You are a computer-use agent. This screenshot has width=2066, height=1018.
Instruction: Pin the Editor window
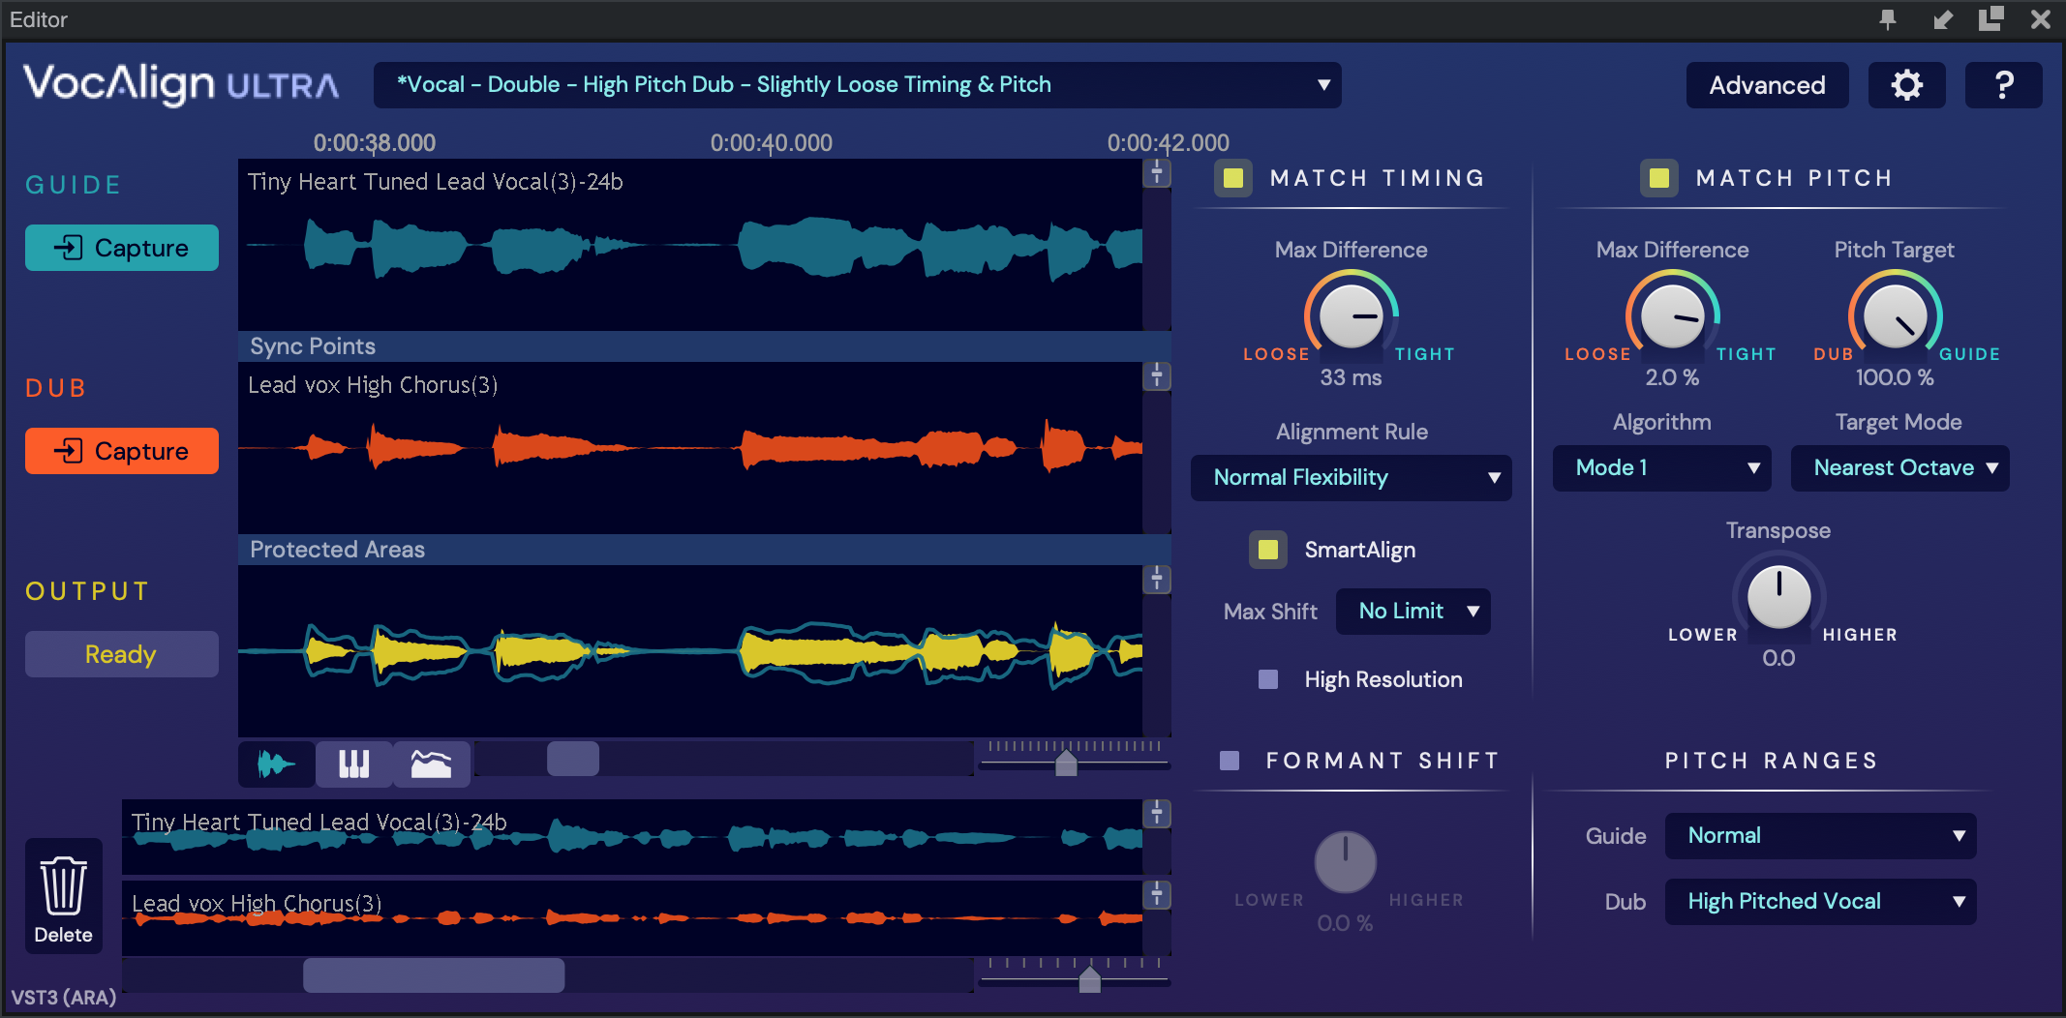pos(1887,19)
